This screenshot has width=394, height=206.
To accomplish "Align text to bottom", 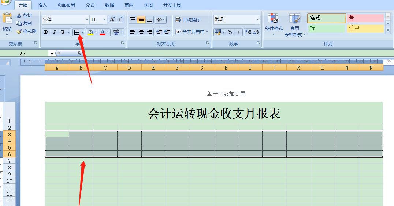I will coord(149,20).
